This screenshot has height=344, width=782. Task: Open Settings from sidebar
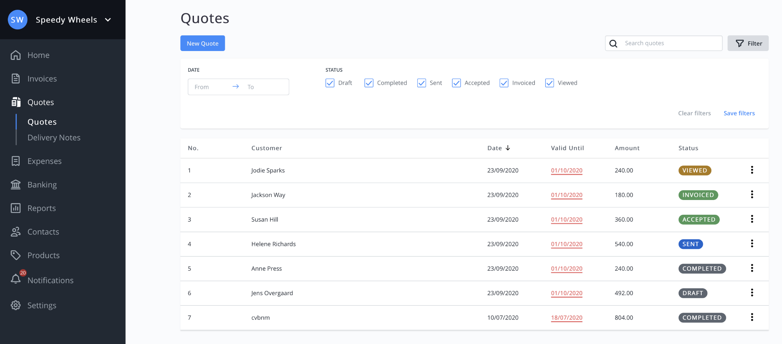pyautogui.click(x=41, y=304)
